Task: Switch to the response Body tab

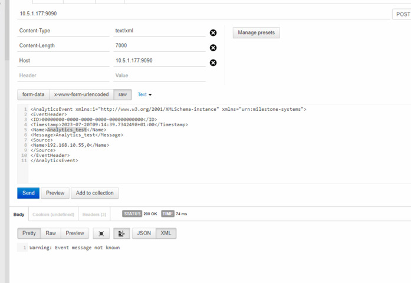Action: (x=19, y=214)
